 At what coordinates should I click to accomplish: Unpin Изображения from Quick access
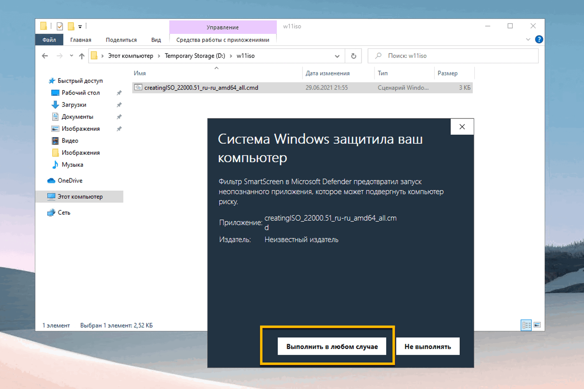[119, 128]
